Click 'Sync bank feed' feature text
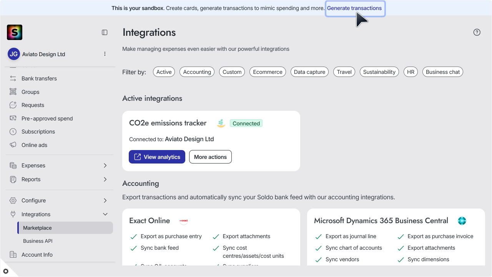Image resolution: width=492 pixels, height=277 pixels. point(160,248)
